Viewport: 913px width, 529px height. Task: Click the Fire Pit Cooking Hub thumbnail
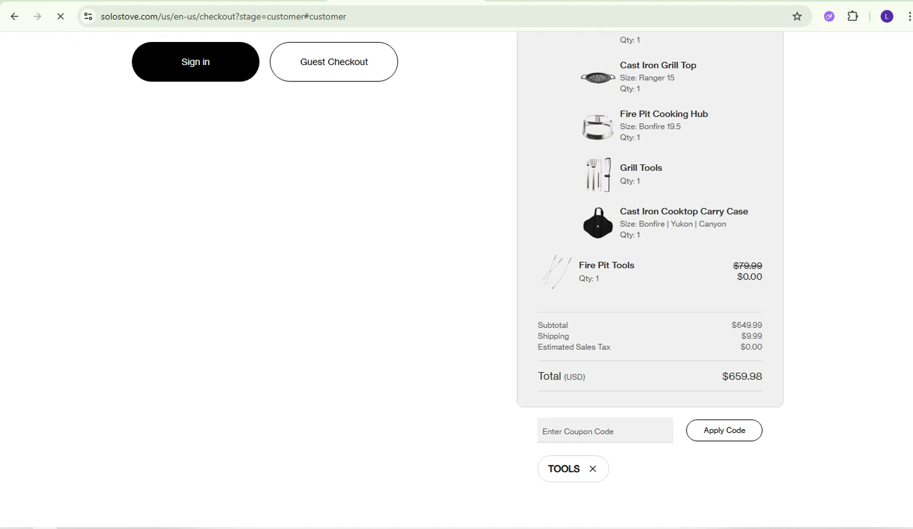click(x=598, y=126)
